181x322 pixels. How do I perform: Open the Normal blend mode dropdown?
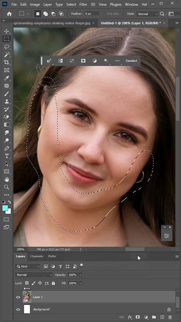click(34, 275)
